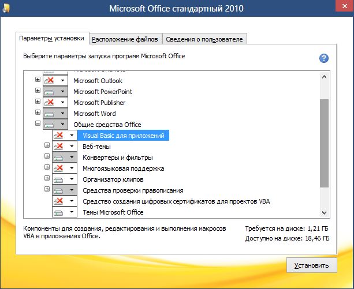The height and width of the screenshot is (289, 354).
Task: Select the Microsoft Publisher label
Action: click(x=99, y=103)
